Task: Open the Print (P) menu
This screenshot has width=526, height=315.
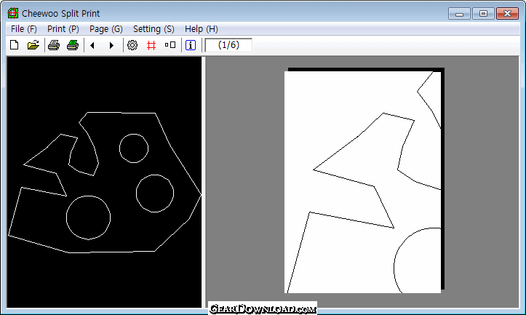Action: click(x=63, y=29)
